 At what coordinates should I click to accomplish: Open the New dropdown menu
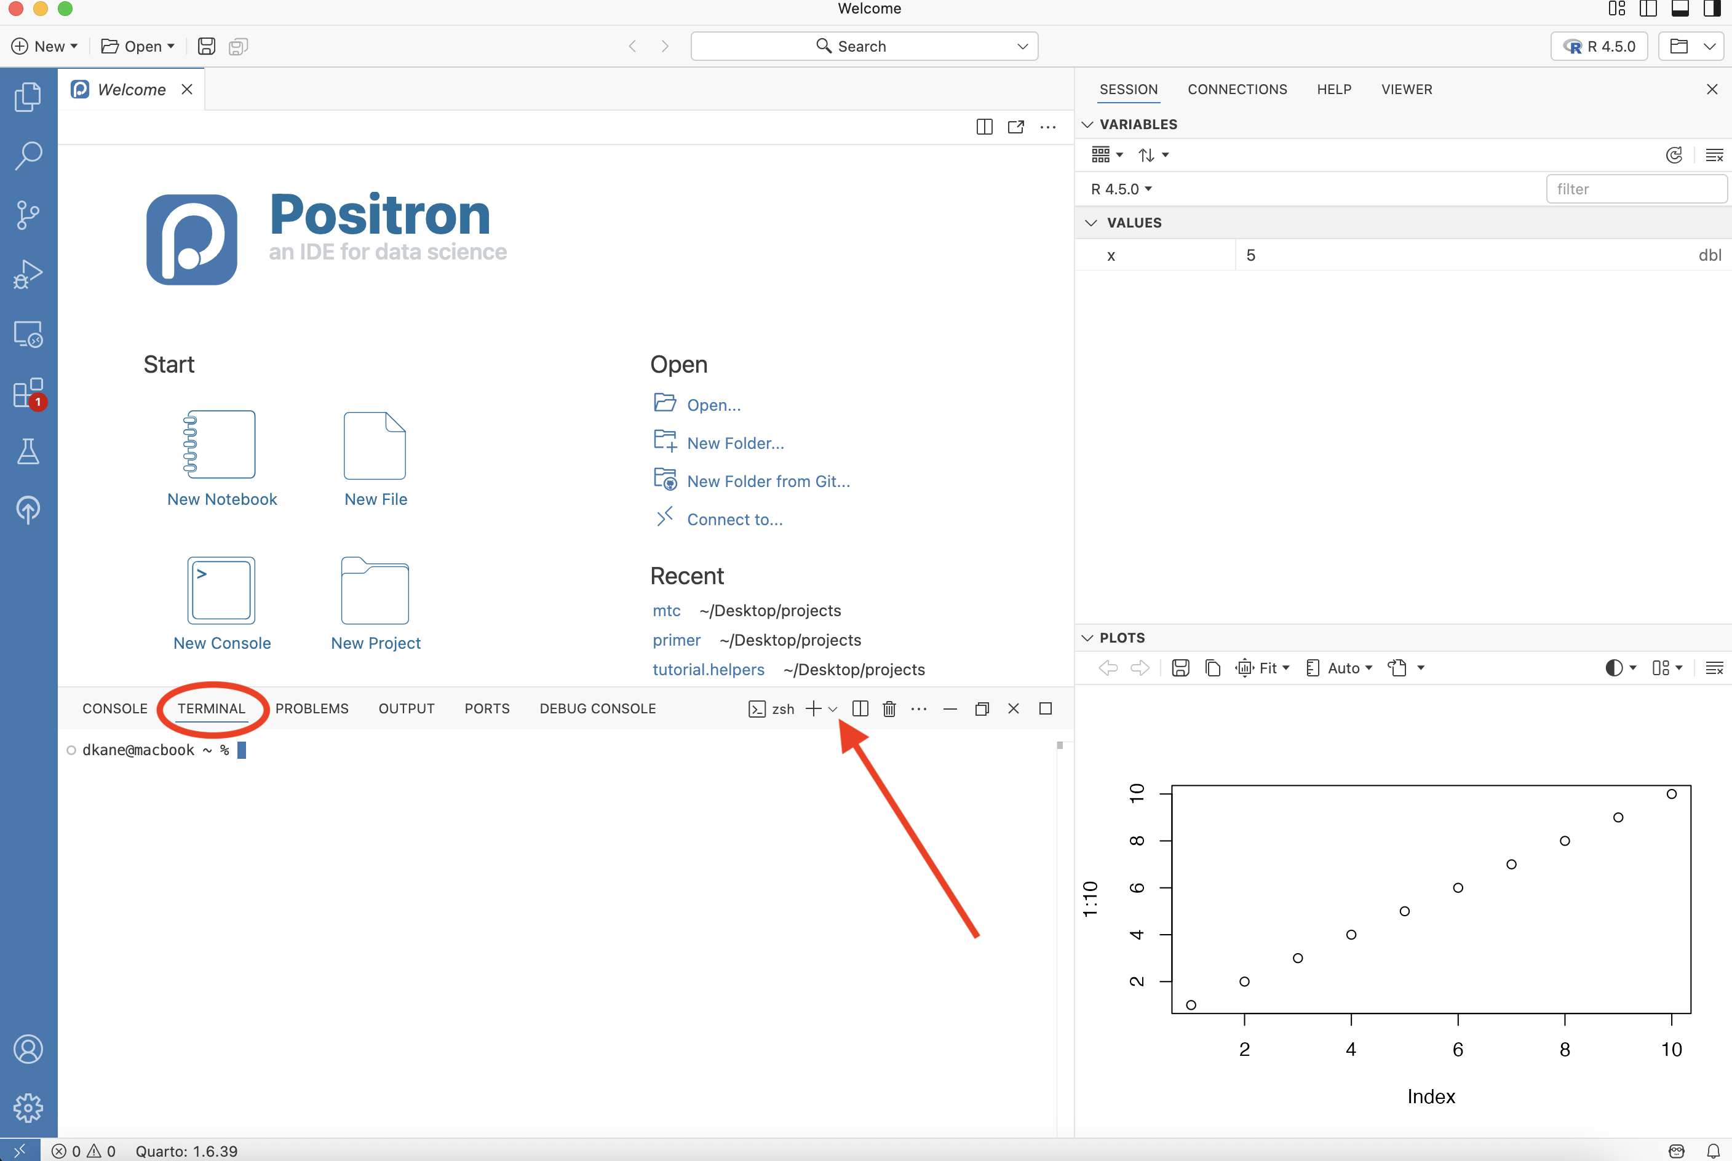(x=44, y=46)
